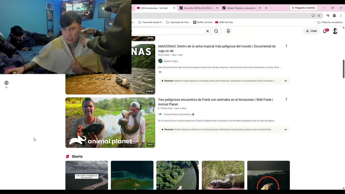Click Pregunta a Gemini button
The height and width of the screenshot is (194, 345).
coord(303,8)
